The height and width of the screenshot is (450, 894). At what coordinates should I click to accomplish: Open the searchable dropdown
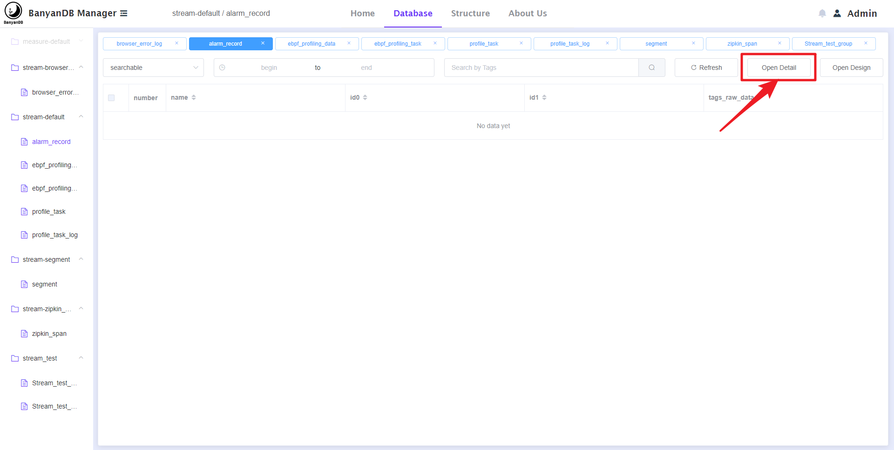[153, 68]
